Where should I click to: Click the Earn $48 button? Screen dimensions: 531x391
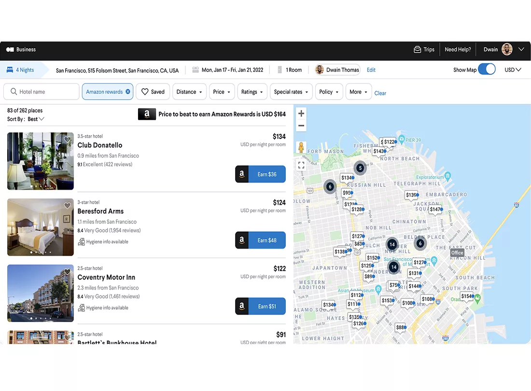pyautogui.click(x=260, y=240)
